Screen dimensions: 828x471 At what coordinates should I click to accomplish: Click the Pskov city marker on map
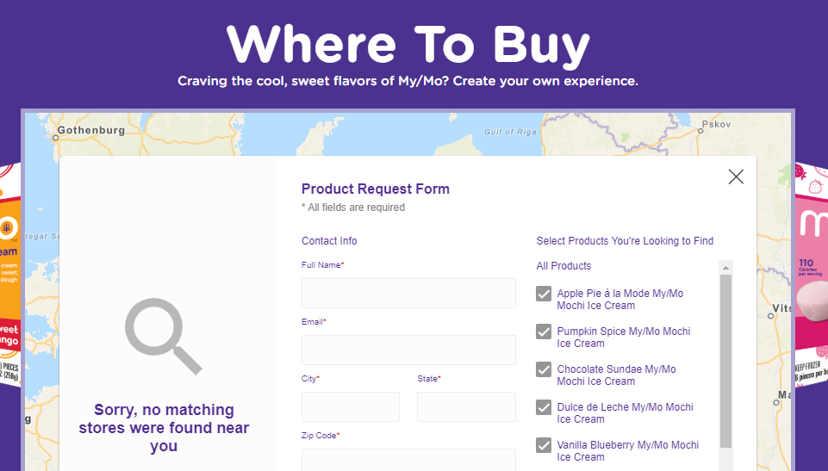700,131
